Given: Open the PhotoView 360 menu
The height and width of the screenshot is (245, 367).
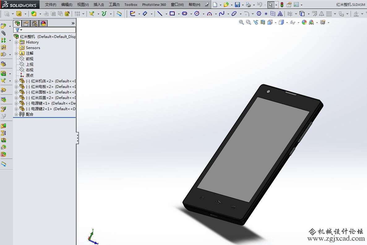Looking at the screenshot, I should tap(154, 4).
